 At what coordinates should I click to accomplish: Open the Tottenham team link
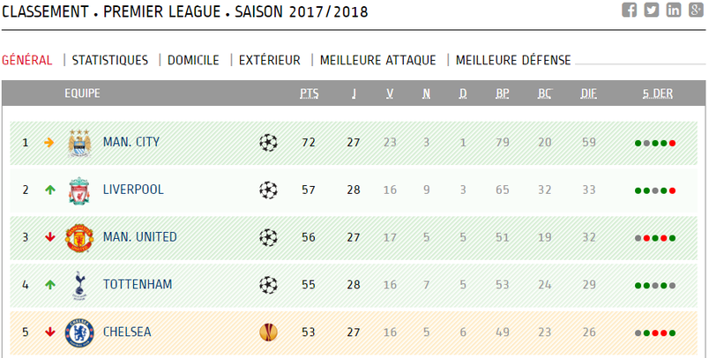coord(137,285)
